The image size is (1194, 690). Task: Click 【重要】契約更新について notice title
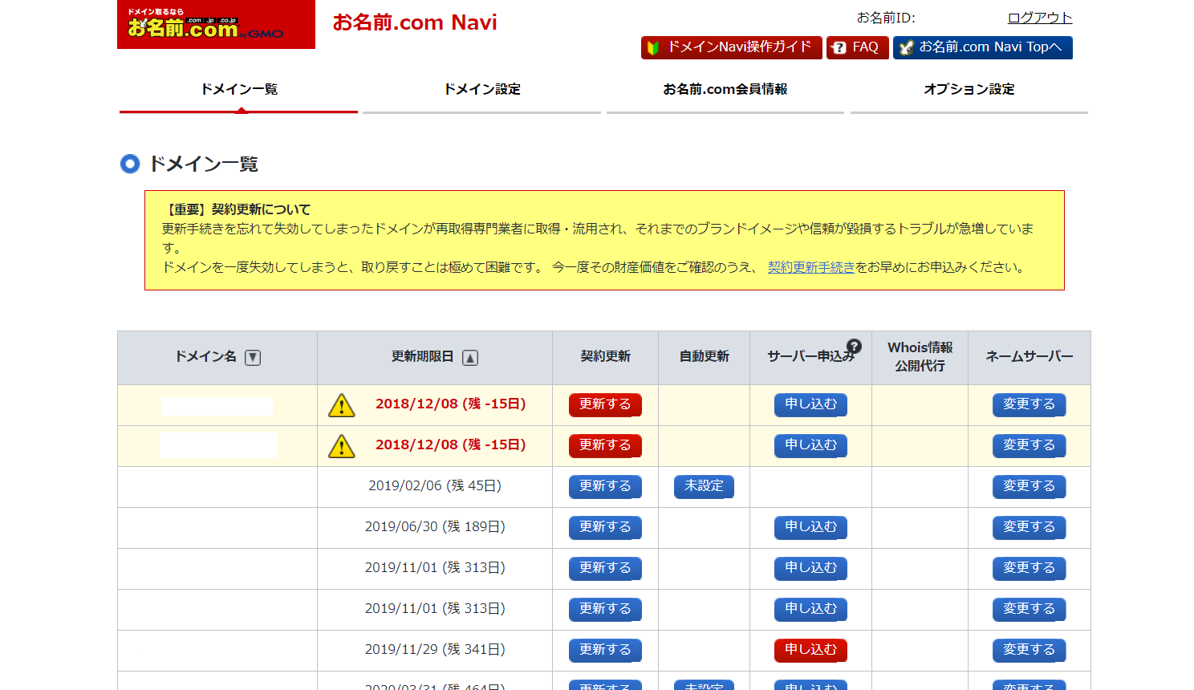point(236,209)
